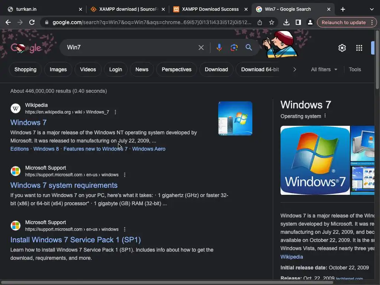
Task: Search by image with Google Lens icon
Action: coord(234,47)
